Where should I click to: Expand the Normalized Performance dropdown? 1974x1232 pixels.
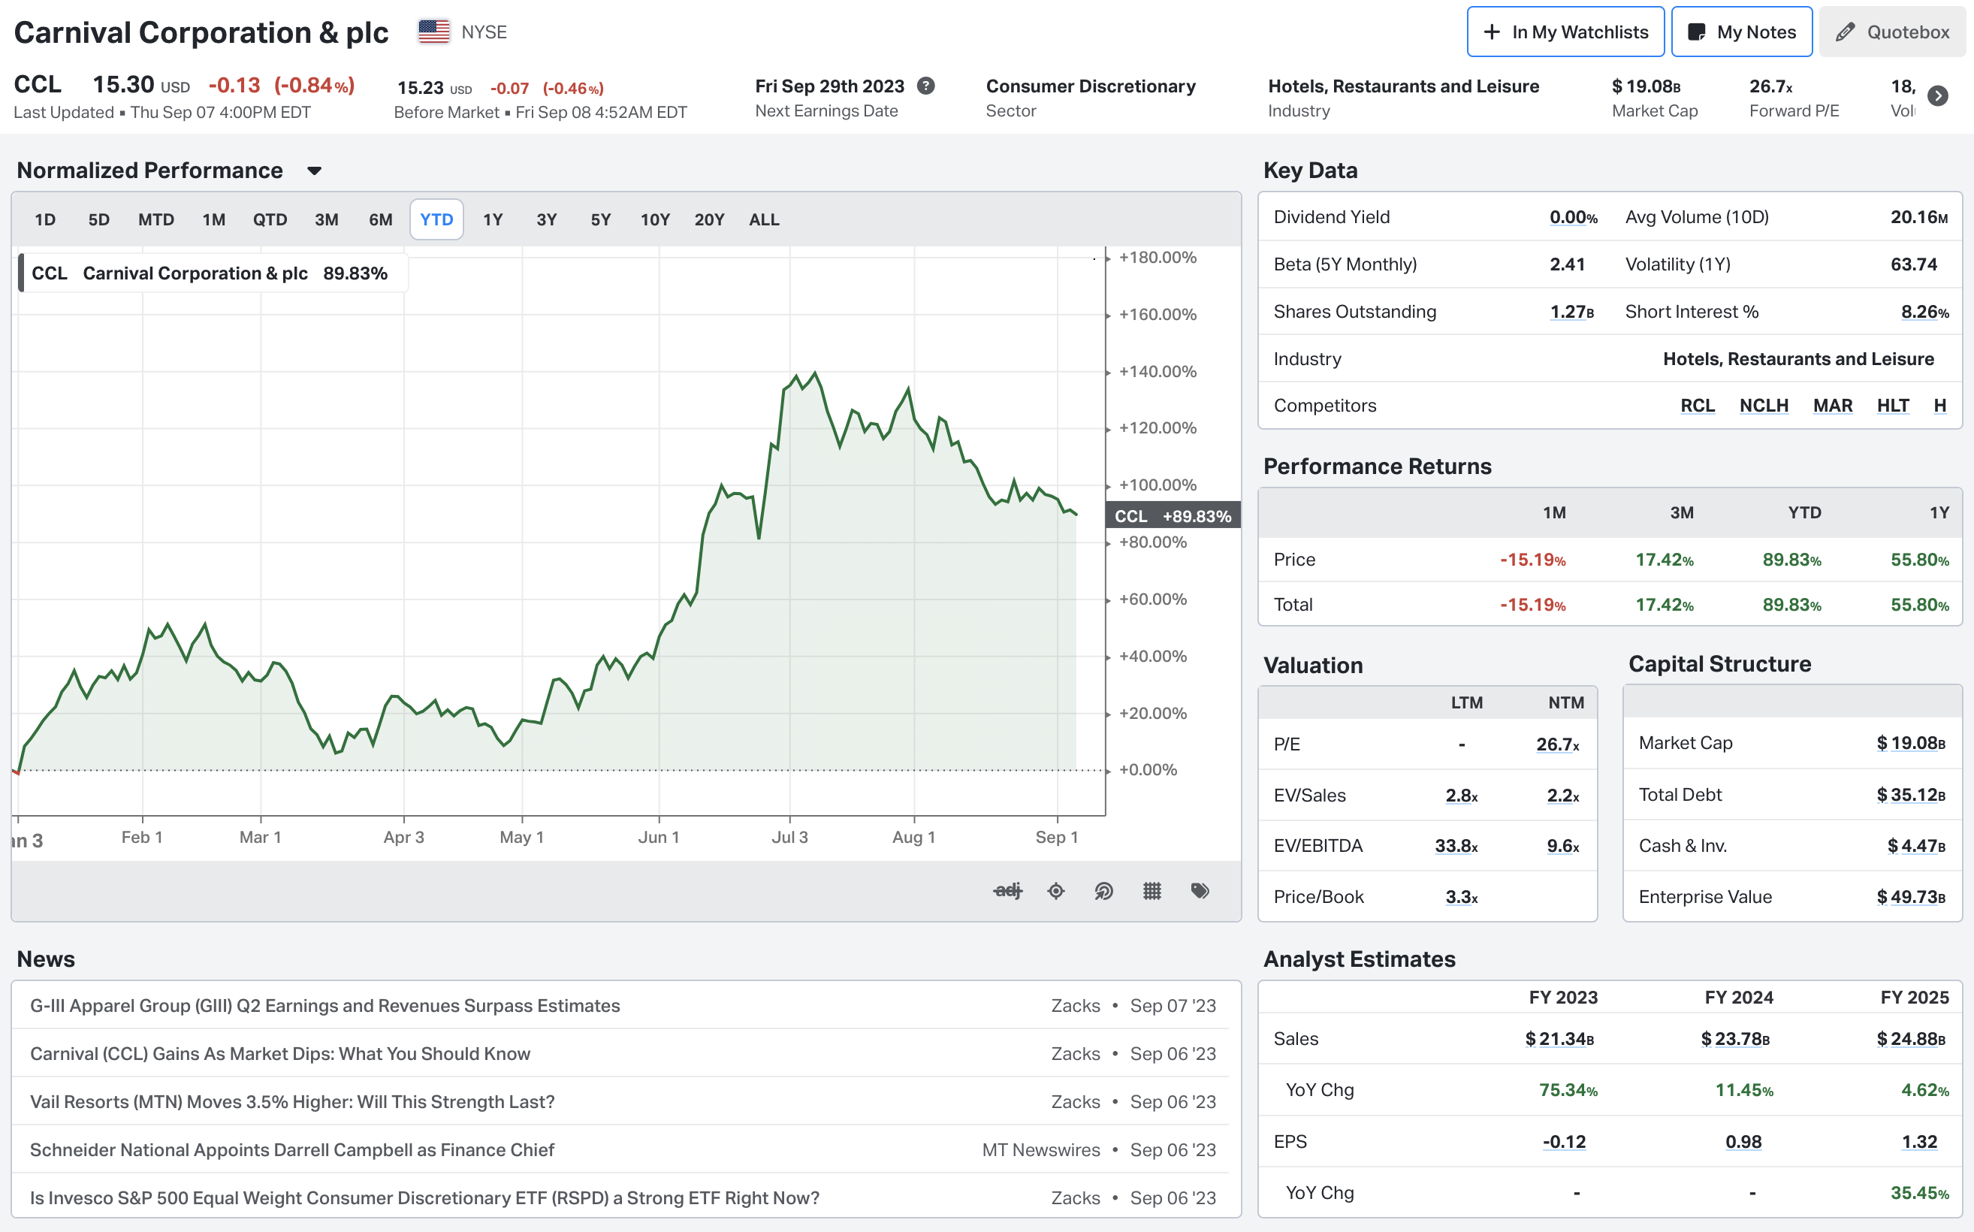315,171
